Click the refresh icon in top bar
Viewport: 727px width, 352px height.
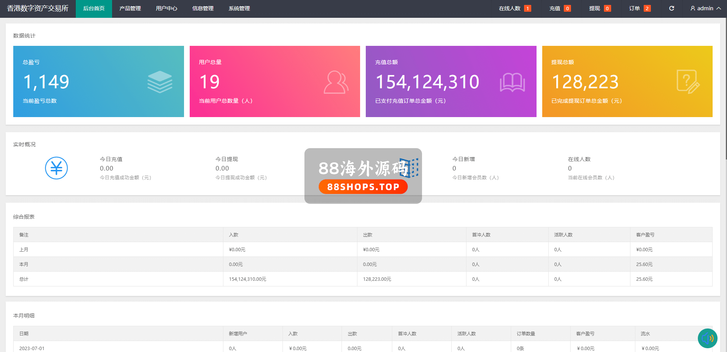(x=671, y=8)
